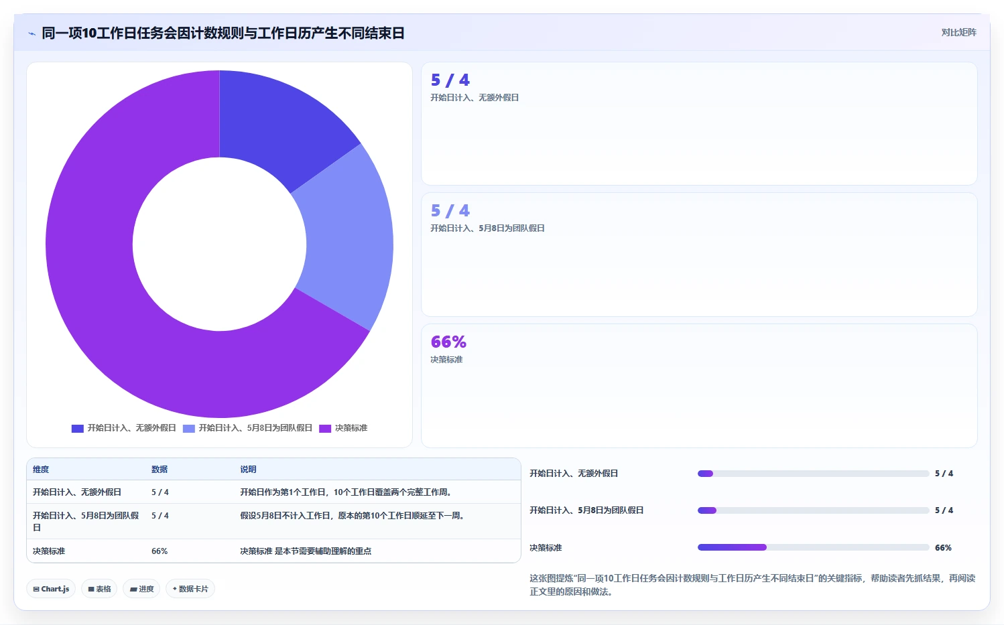Click the summary paragraph starting 这张图提炼

[x=752, y=585]
